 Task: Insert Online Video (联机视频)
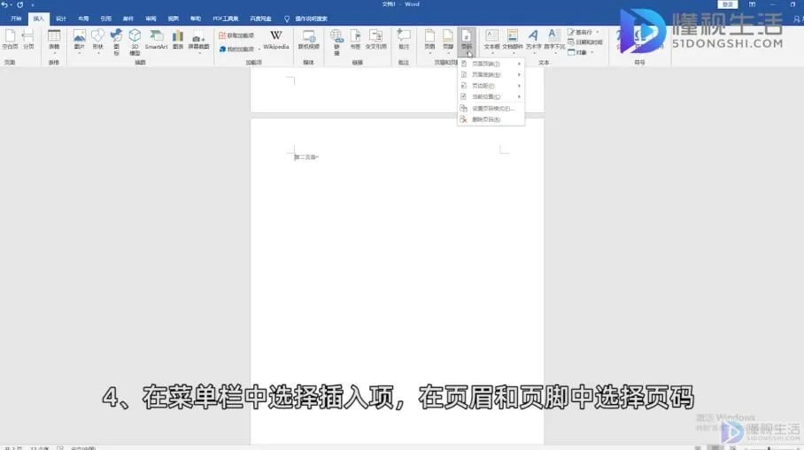(x=308, y=40)
